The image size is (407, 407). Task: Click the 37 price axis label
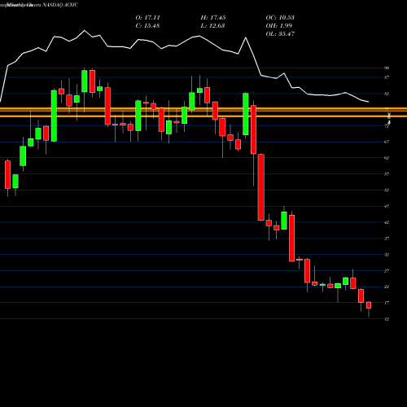point(387,239)
